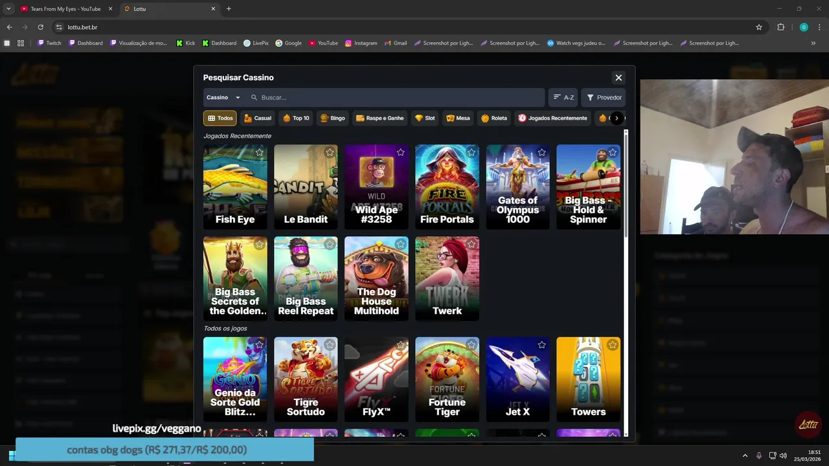The width and height of the screenshot is (829, 466).
Task: Open the Fortune Tiger game
Action: coord(447,379)
